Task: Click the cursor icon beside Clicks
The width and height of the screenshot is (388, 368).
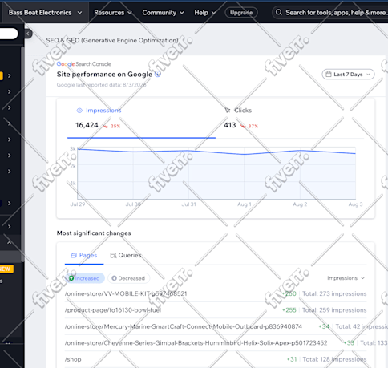Action: pyautogui.click(x=228, y=111)
